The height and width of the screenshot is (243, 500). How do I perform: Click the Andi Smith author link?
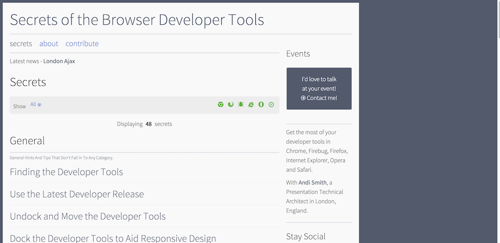[x=312, y=183]
